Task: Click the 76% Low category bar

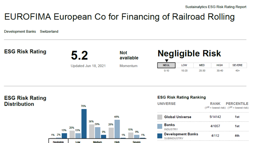Action: (84, 123)
